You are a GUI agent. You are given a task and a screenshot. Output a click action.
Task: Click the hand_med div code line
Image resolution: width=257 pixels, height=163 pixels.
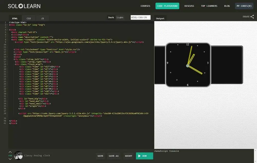(34, 101)
